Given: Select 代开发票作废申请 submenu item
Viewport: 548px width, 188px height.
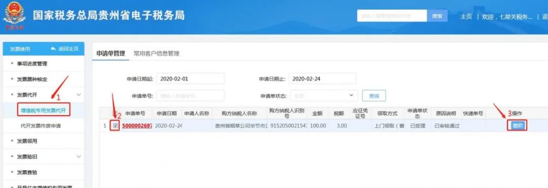Looking at the screenshot, I should [x=41, y=126].
